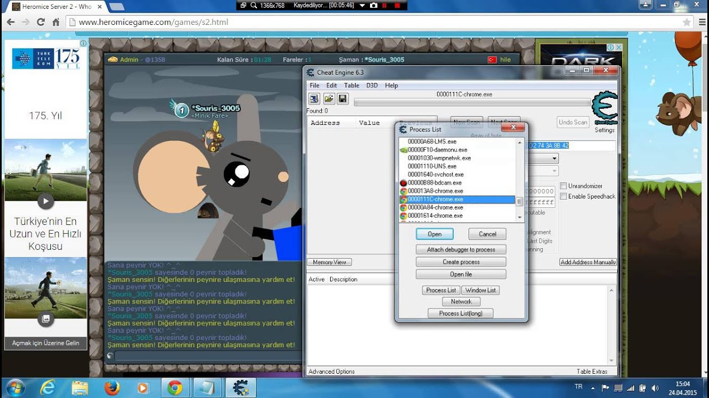The image size is (709, 398).
Task: Open the gallery icon on the ad banner
Action: pos(45,319)
